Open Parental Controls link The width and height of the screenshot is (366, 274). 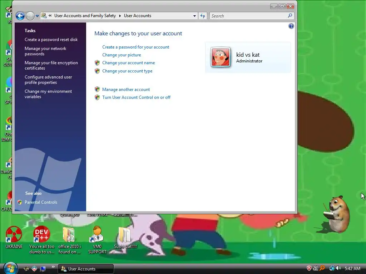point(41,202)
